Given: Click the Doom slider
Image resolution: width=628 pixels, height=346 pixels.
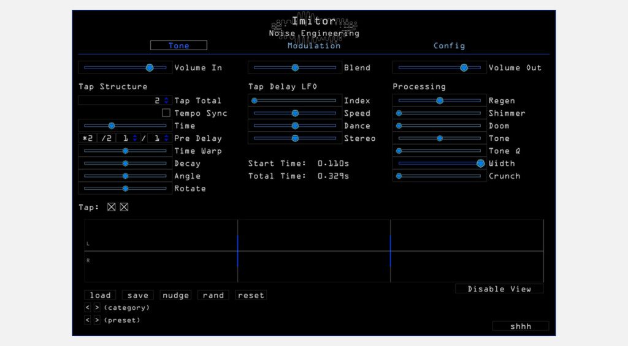Looking at the screenshot, I should [439, 126].
